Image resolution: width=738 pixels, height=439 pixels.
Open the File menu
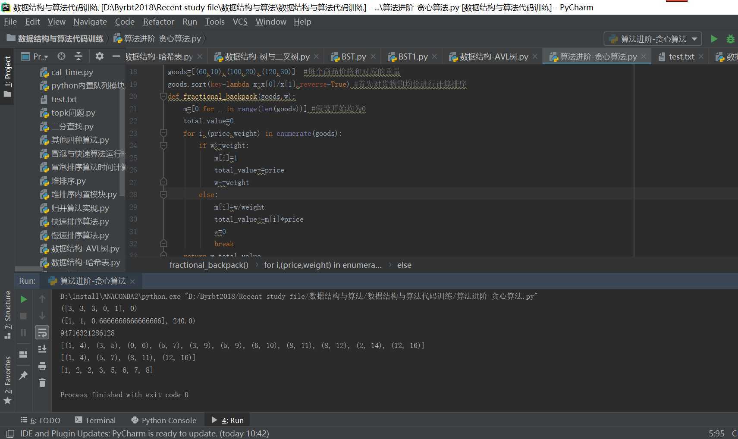click(x=10, y=22)
